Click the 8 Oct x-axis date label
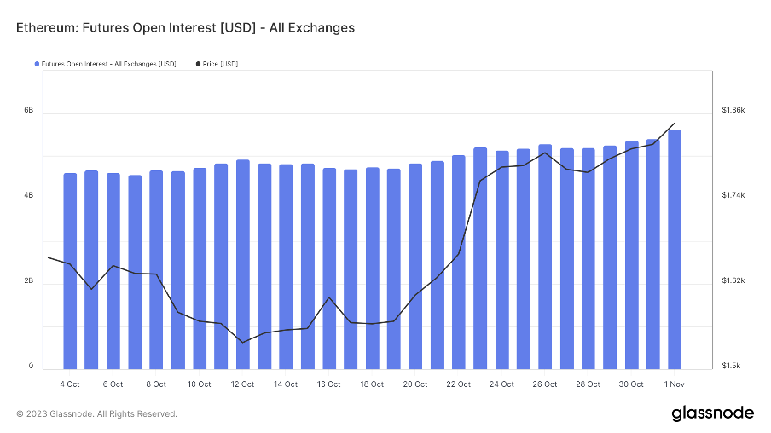Viewport: 771px width, 433px height. pyautogui.click(x=156, y=384)
